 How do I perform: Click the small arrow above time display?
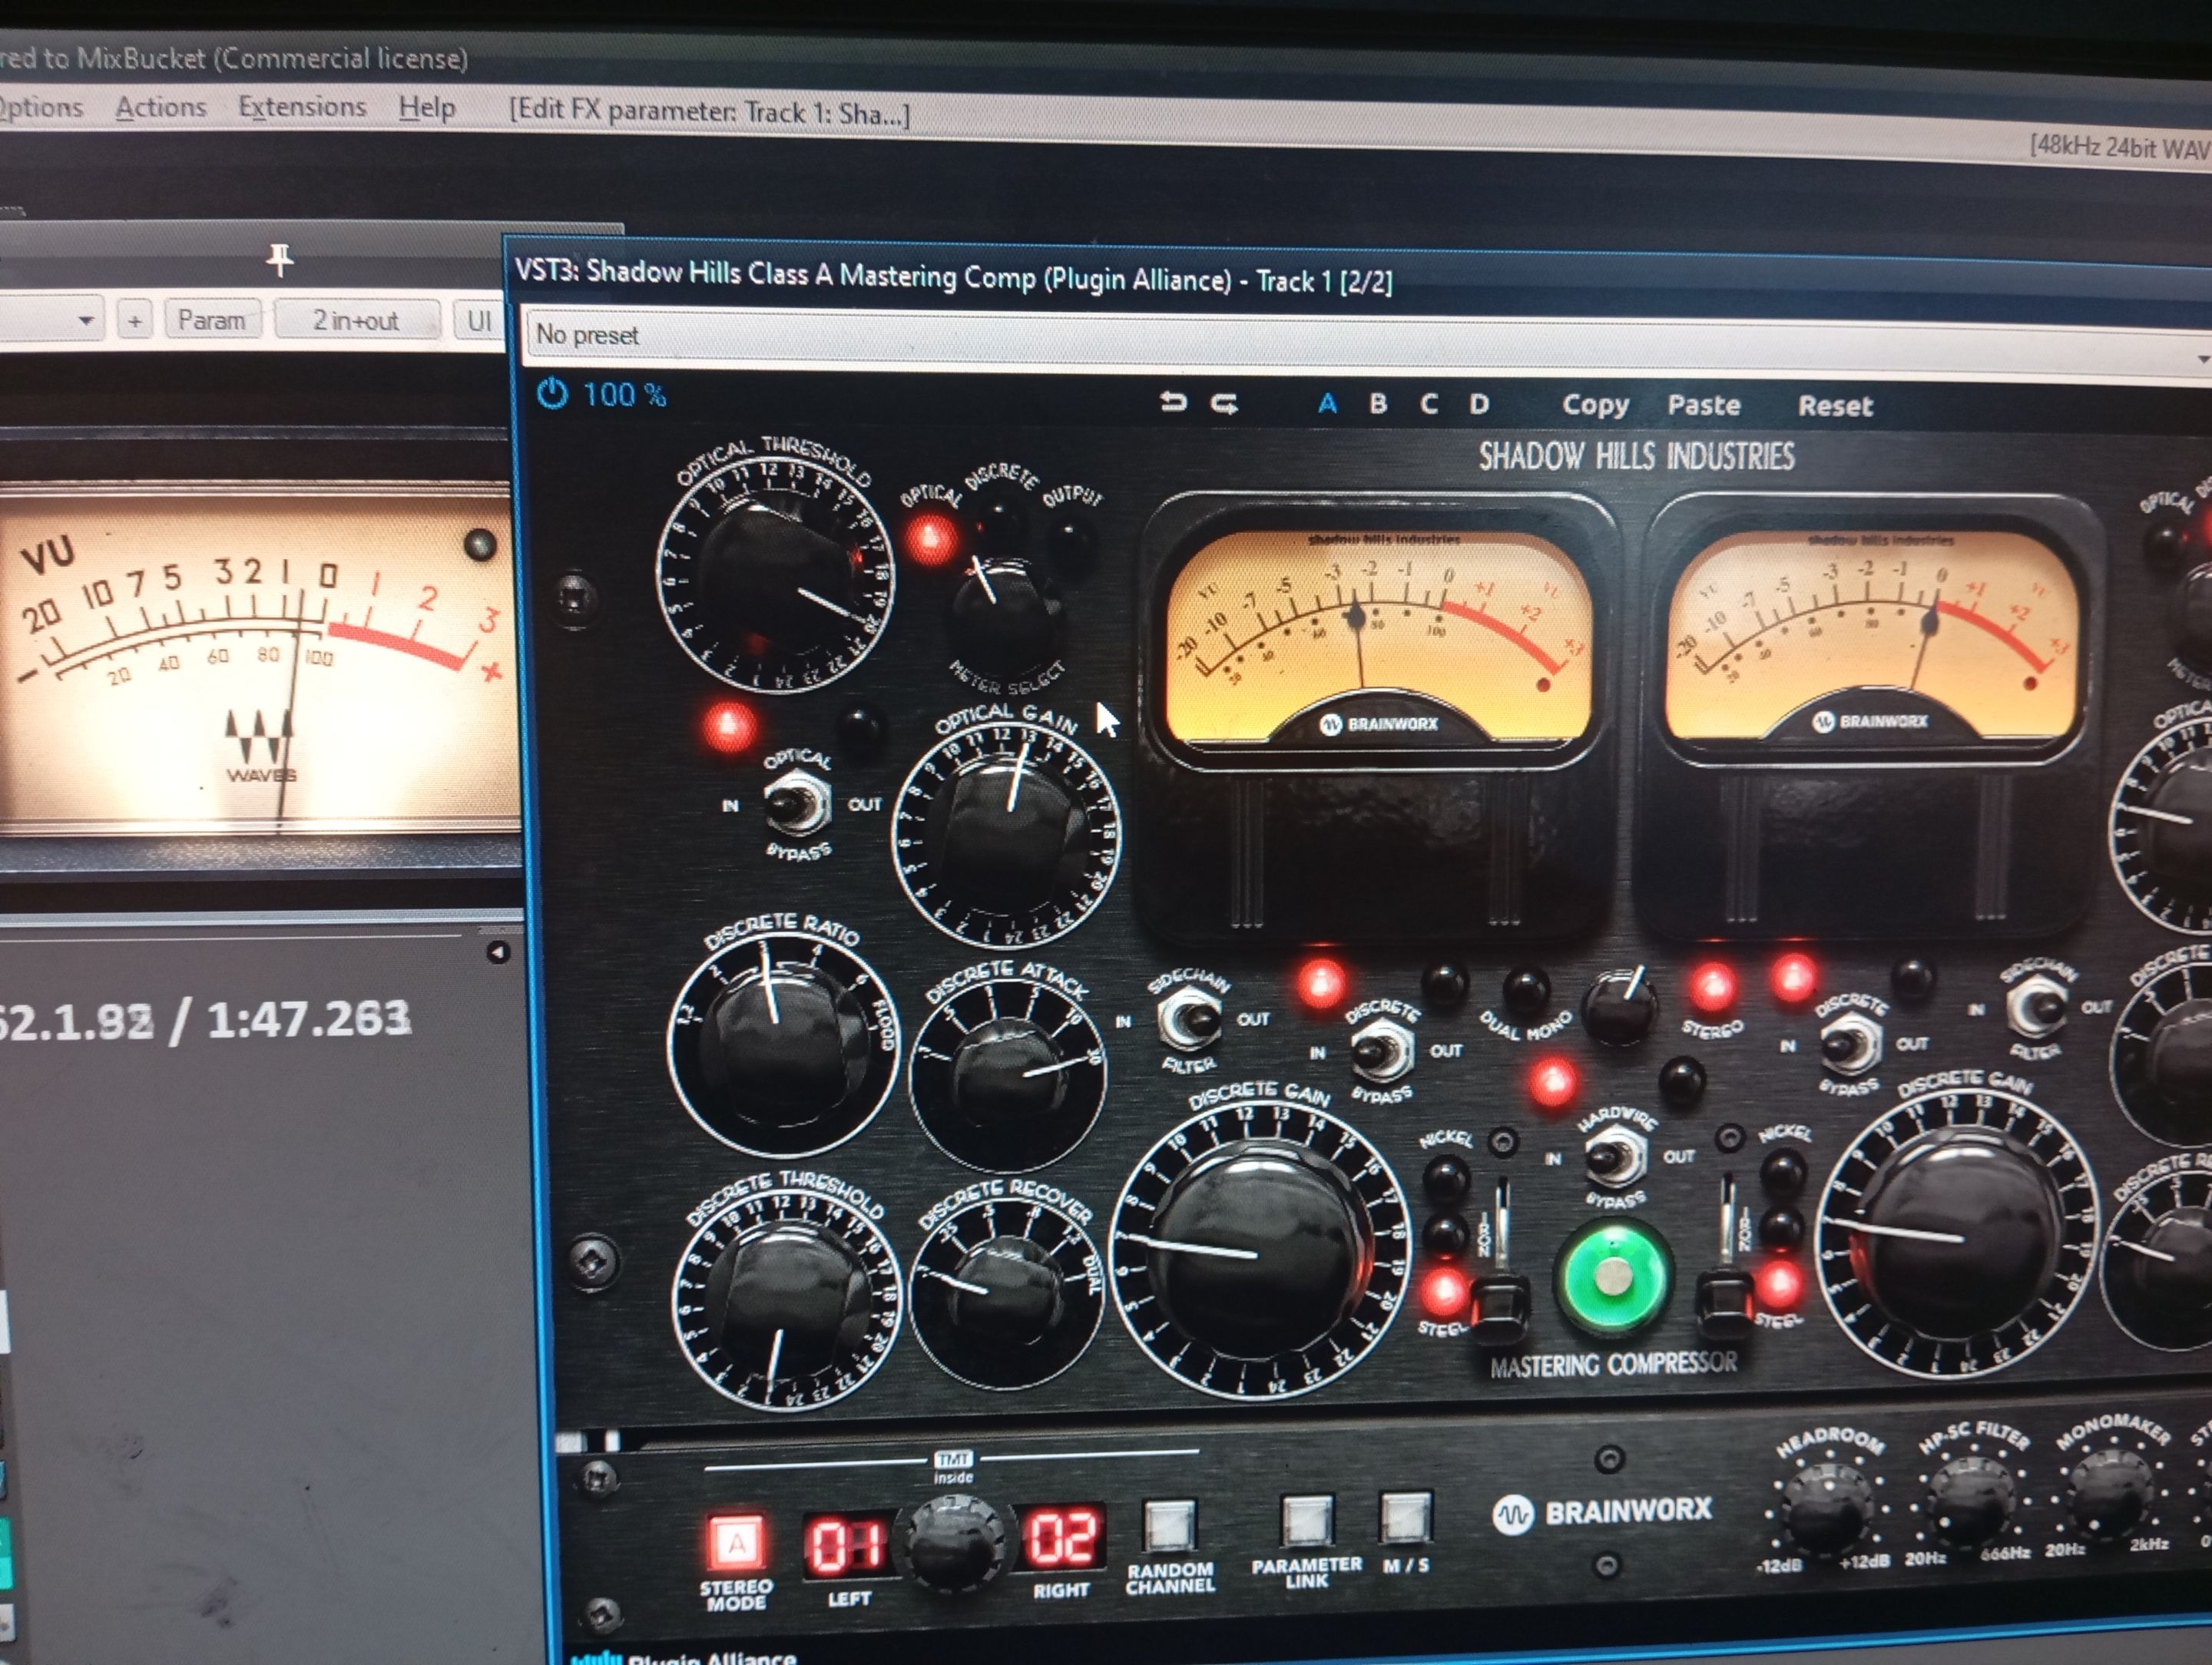pos(498,952)
